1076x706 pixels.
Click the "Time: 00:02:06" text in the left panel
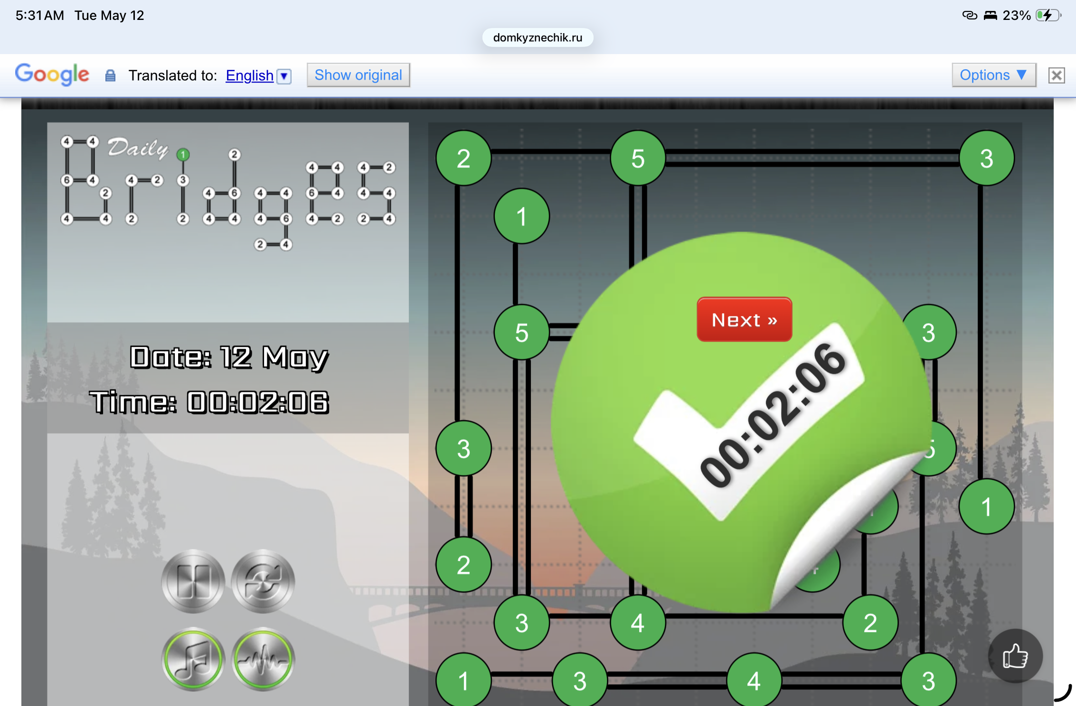[209, 402]
